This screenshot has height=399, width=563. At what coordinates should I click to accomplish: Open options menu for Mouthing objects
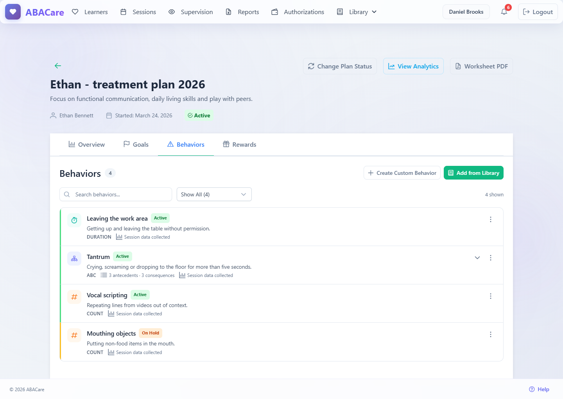[491, 334]
